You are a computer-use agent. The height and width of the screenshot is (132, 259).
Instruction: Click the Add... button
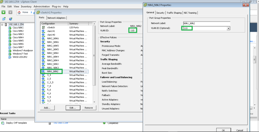click(x=47, y=108)
